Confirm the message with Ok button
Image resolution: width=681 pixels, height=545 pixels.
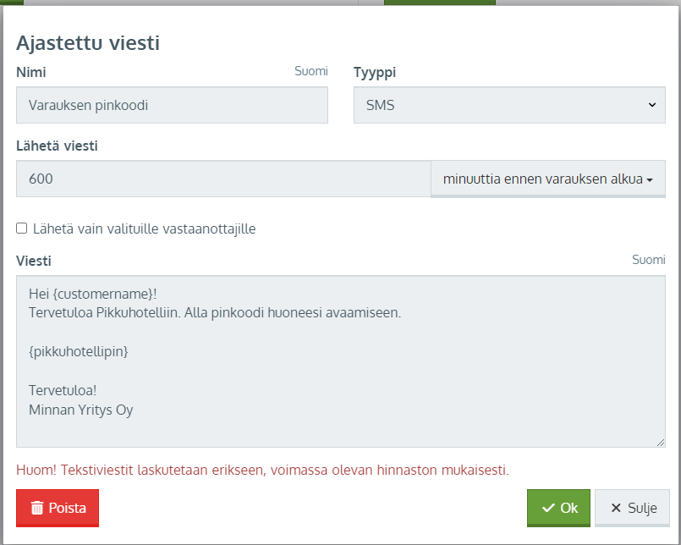pos(558,508)
